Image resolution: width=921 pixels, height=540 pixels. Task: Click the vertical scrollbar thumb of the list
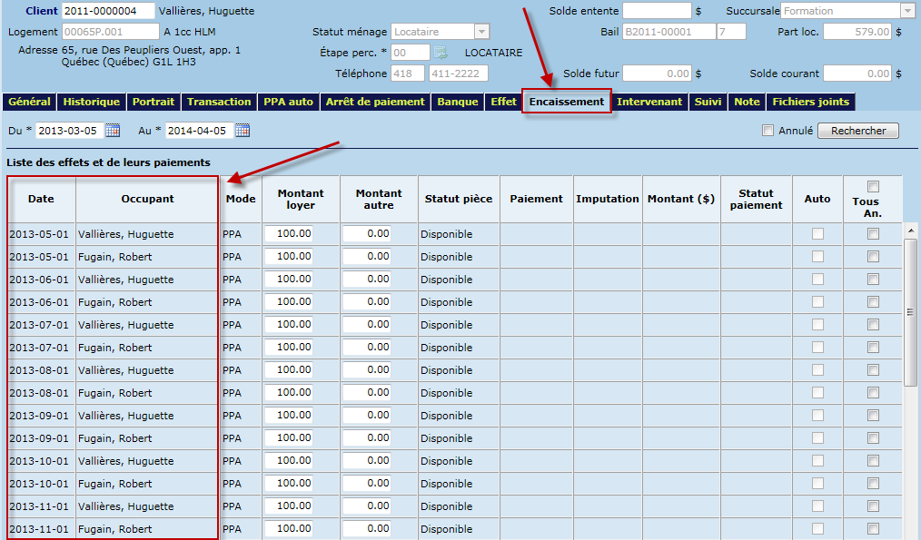click(x=911, y=313)
